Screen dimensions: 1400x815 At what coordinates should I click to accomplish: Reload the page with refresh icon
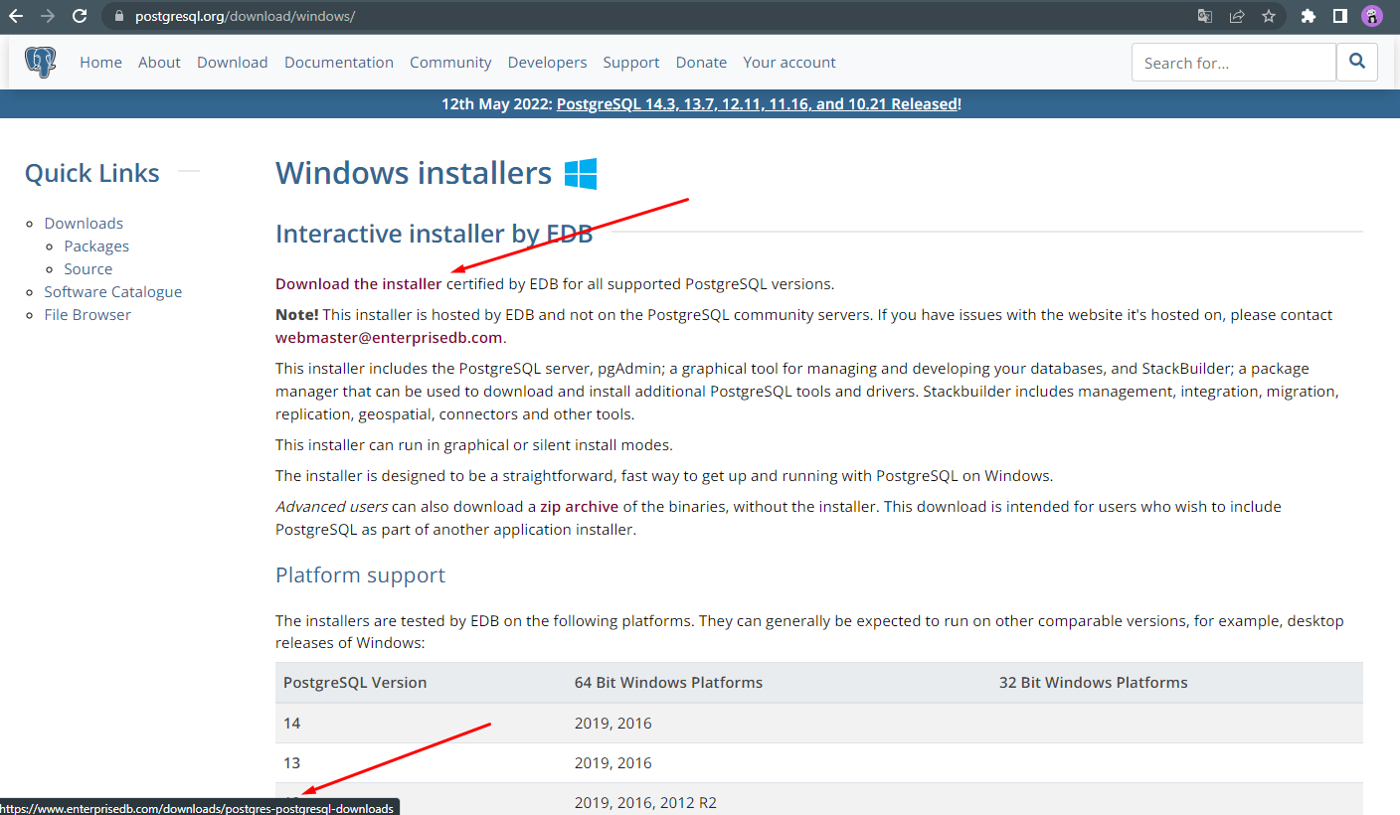pyautogui.click(x=80, y=16)
